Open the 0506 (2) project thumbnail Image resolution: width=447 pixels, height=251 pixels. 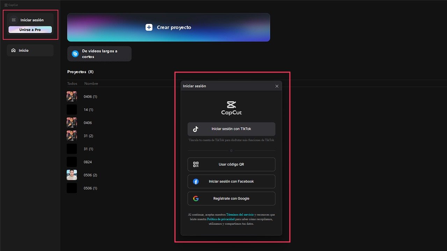click(72, 175)
